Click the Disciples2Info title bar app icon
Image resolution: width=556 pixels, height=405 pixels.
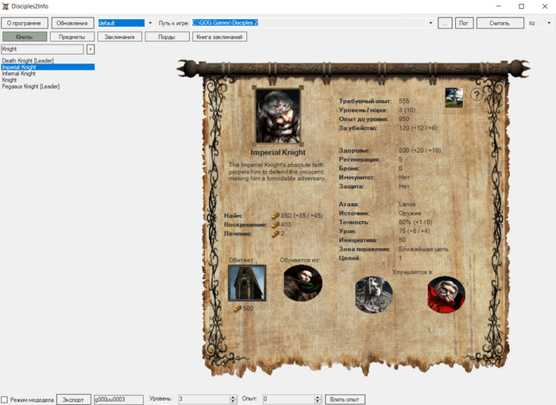[x=6, y=6]
